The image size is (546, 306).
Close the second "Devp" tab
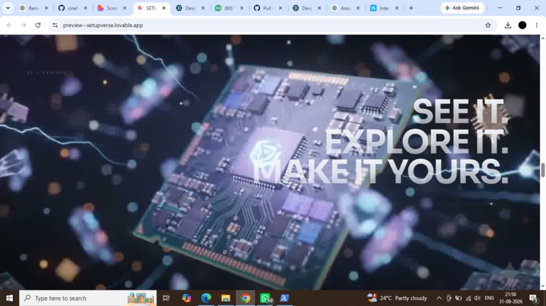tap(319, 8)
